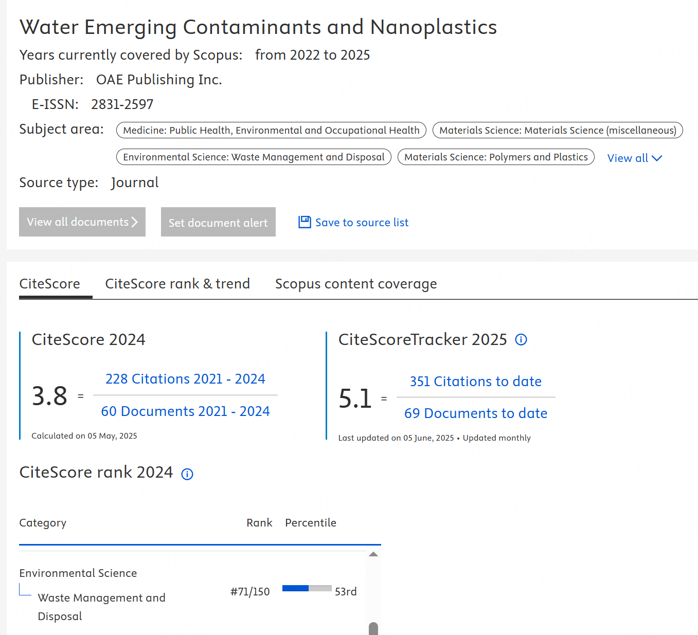Select the Waste Management and Disposal subject tag
The width and height of the screenshot is (698, 635).
coord(254,157)
